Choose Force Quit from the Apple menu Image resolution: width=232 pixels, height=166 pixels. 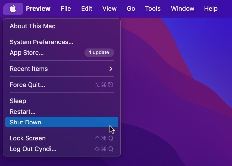(27, 85)
